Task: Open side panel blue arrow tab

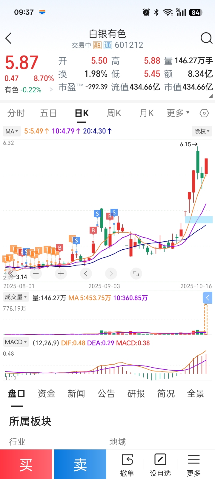Action: pyautogui.click(x=208, y=297)
